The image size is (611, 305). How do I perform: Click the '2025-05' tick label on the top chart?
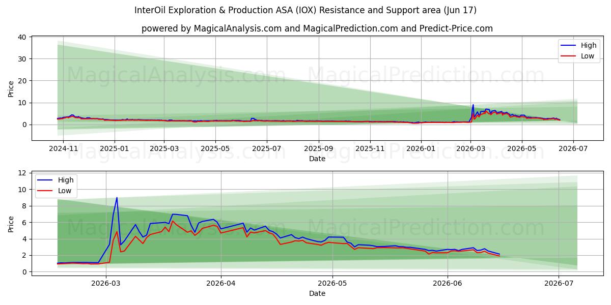click(x=215, y=149)
